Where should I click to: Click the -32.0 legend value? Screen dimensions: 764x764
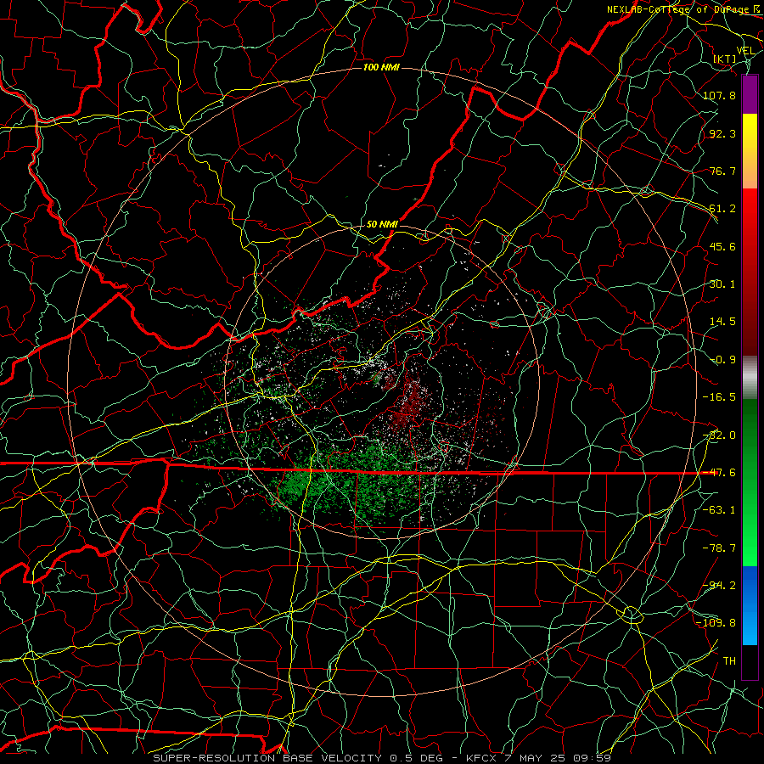point(719,435)
